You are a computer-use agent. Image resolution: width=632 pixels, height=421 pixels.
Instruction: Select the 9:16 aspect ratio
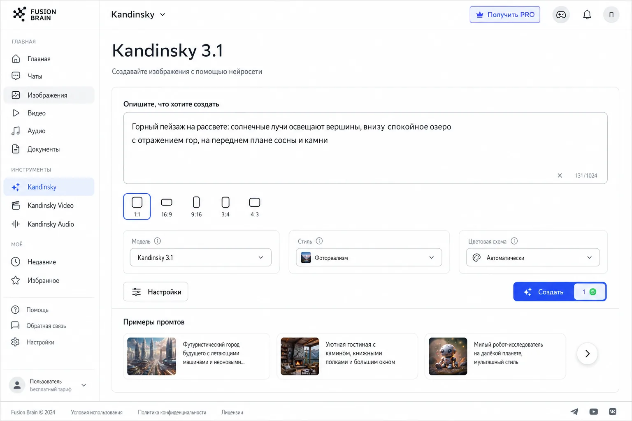[x=196, y=206]
